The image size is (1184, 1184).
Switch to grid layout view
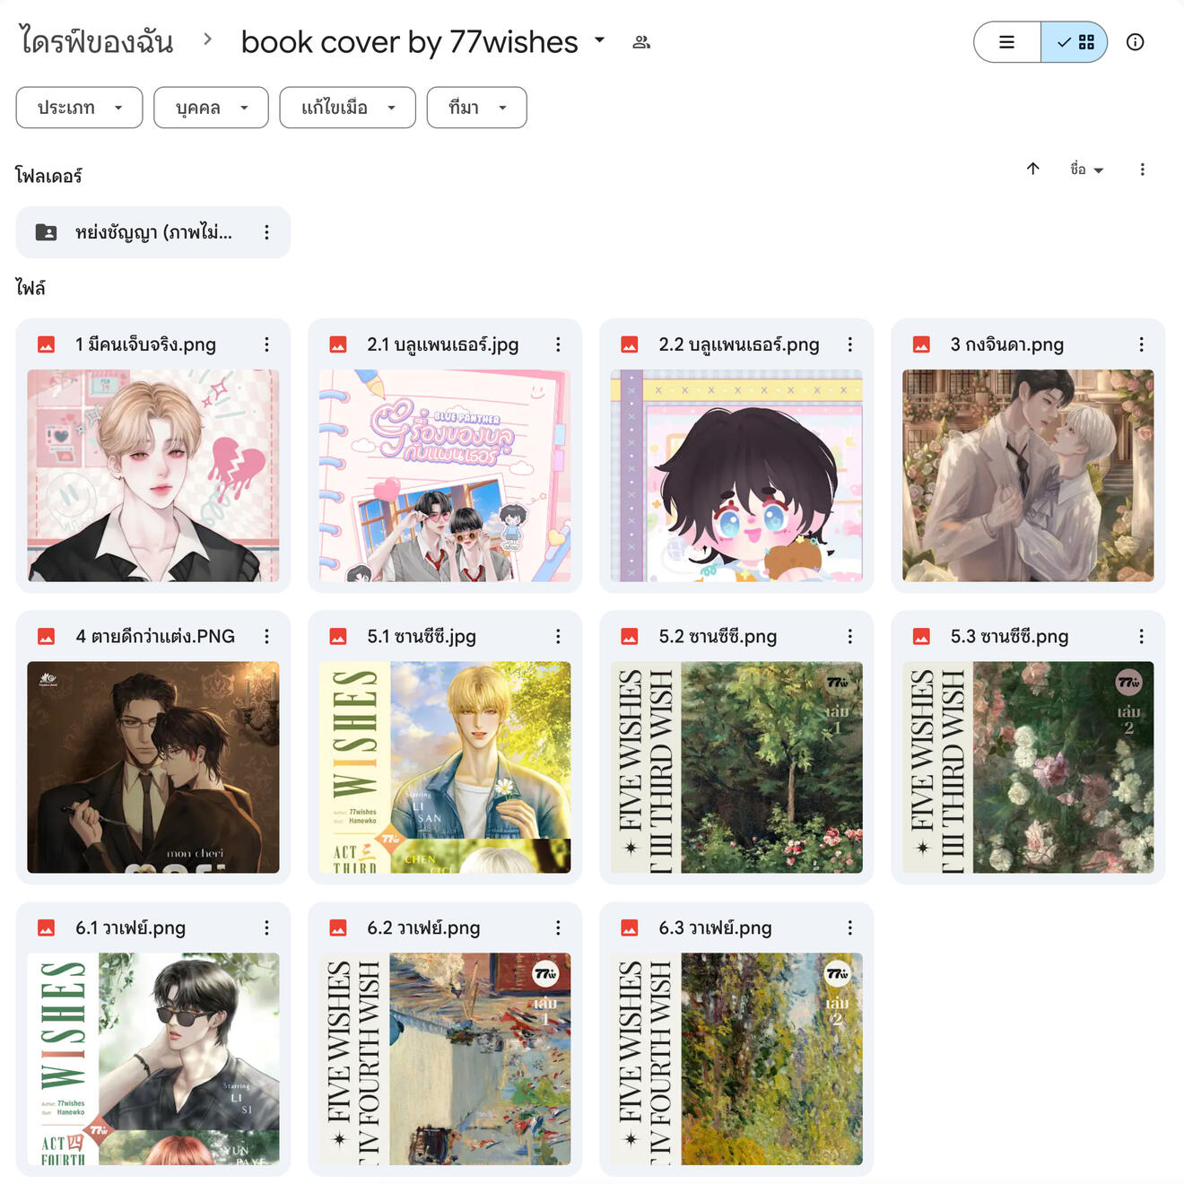(x=1075, y=42)
